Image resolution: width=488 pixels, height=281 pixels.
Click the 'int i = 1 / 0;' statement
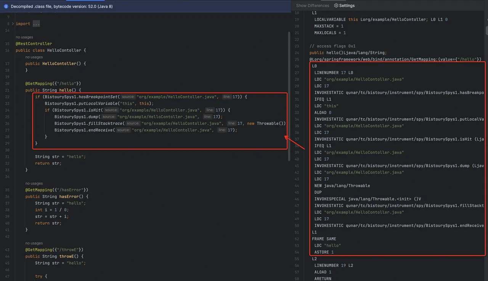[x=52, y=210]
